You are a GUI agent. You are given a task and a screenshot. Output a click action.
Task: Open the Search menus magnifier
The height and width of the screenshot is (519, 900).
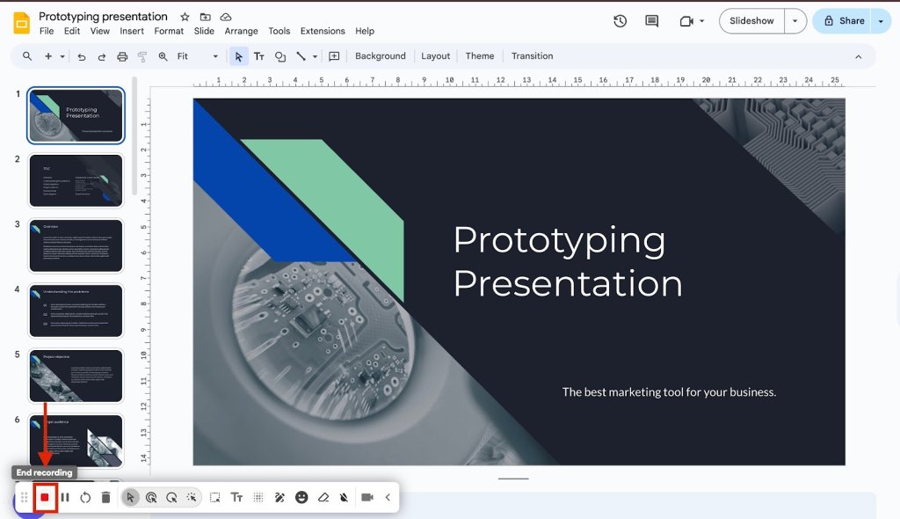[27, 56]
